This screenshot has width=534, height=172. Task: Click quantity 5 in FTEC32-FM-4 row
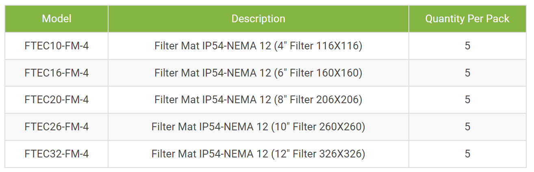pyautogui.click(x=467, y=154)
